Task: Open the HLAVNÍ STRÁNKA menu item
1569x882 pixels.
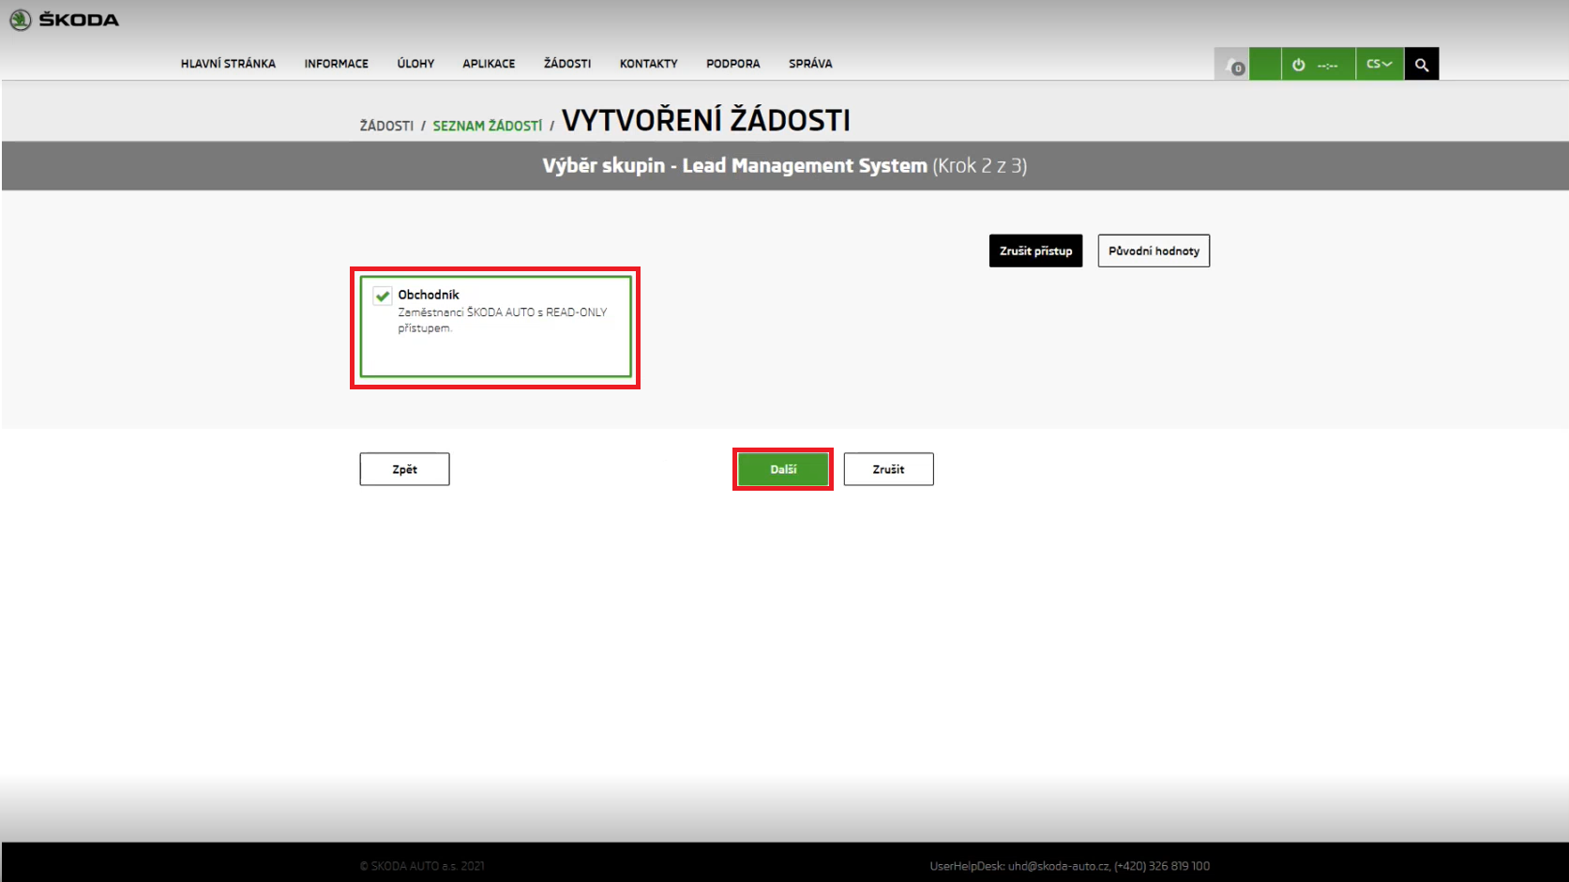Action: point(228,64)
